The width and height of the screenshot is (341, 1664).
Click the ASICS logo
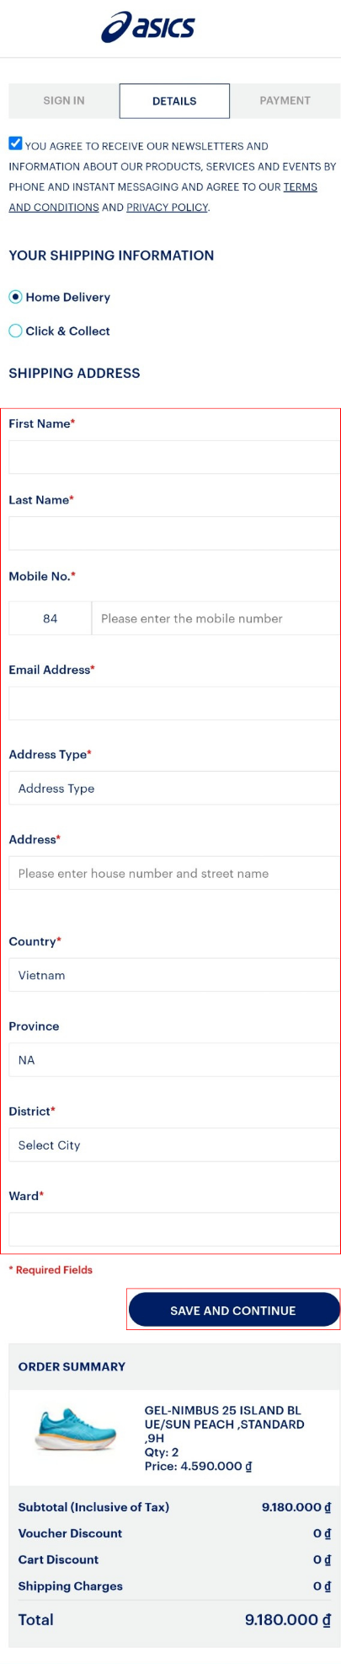148,27
